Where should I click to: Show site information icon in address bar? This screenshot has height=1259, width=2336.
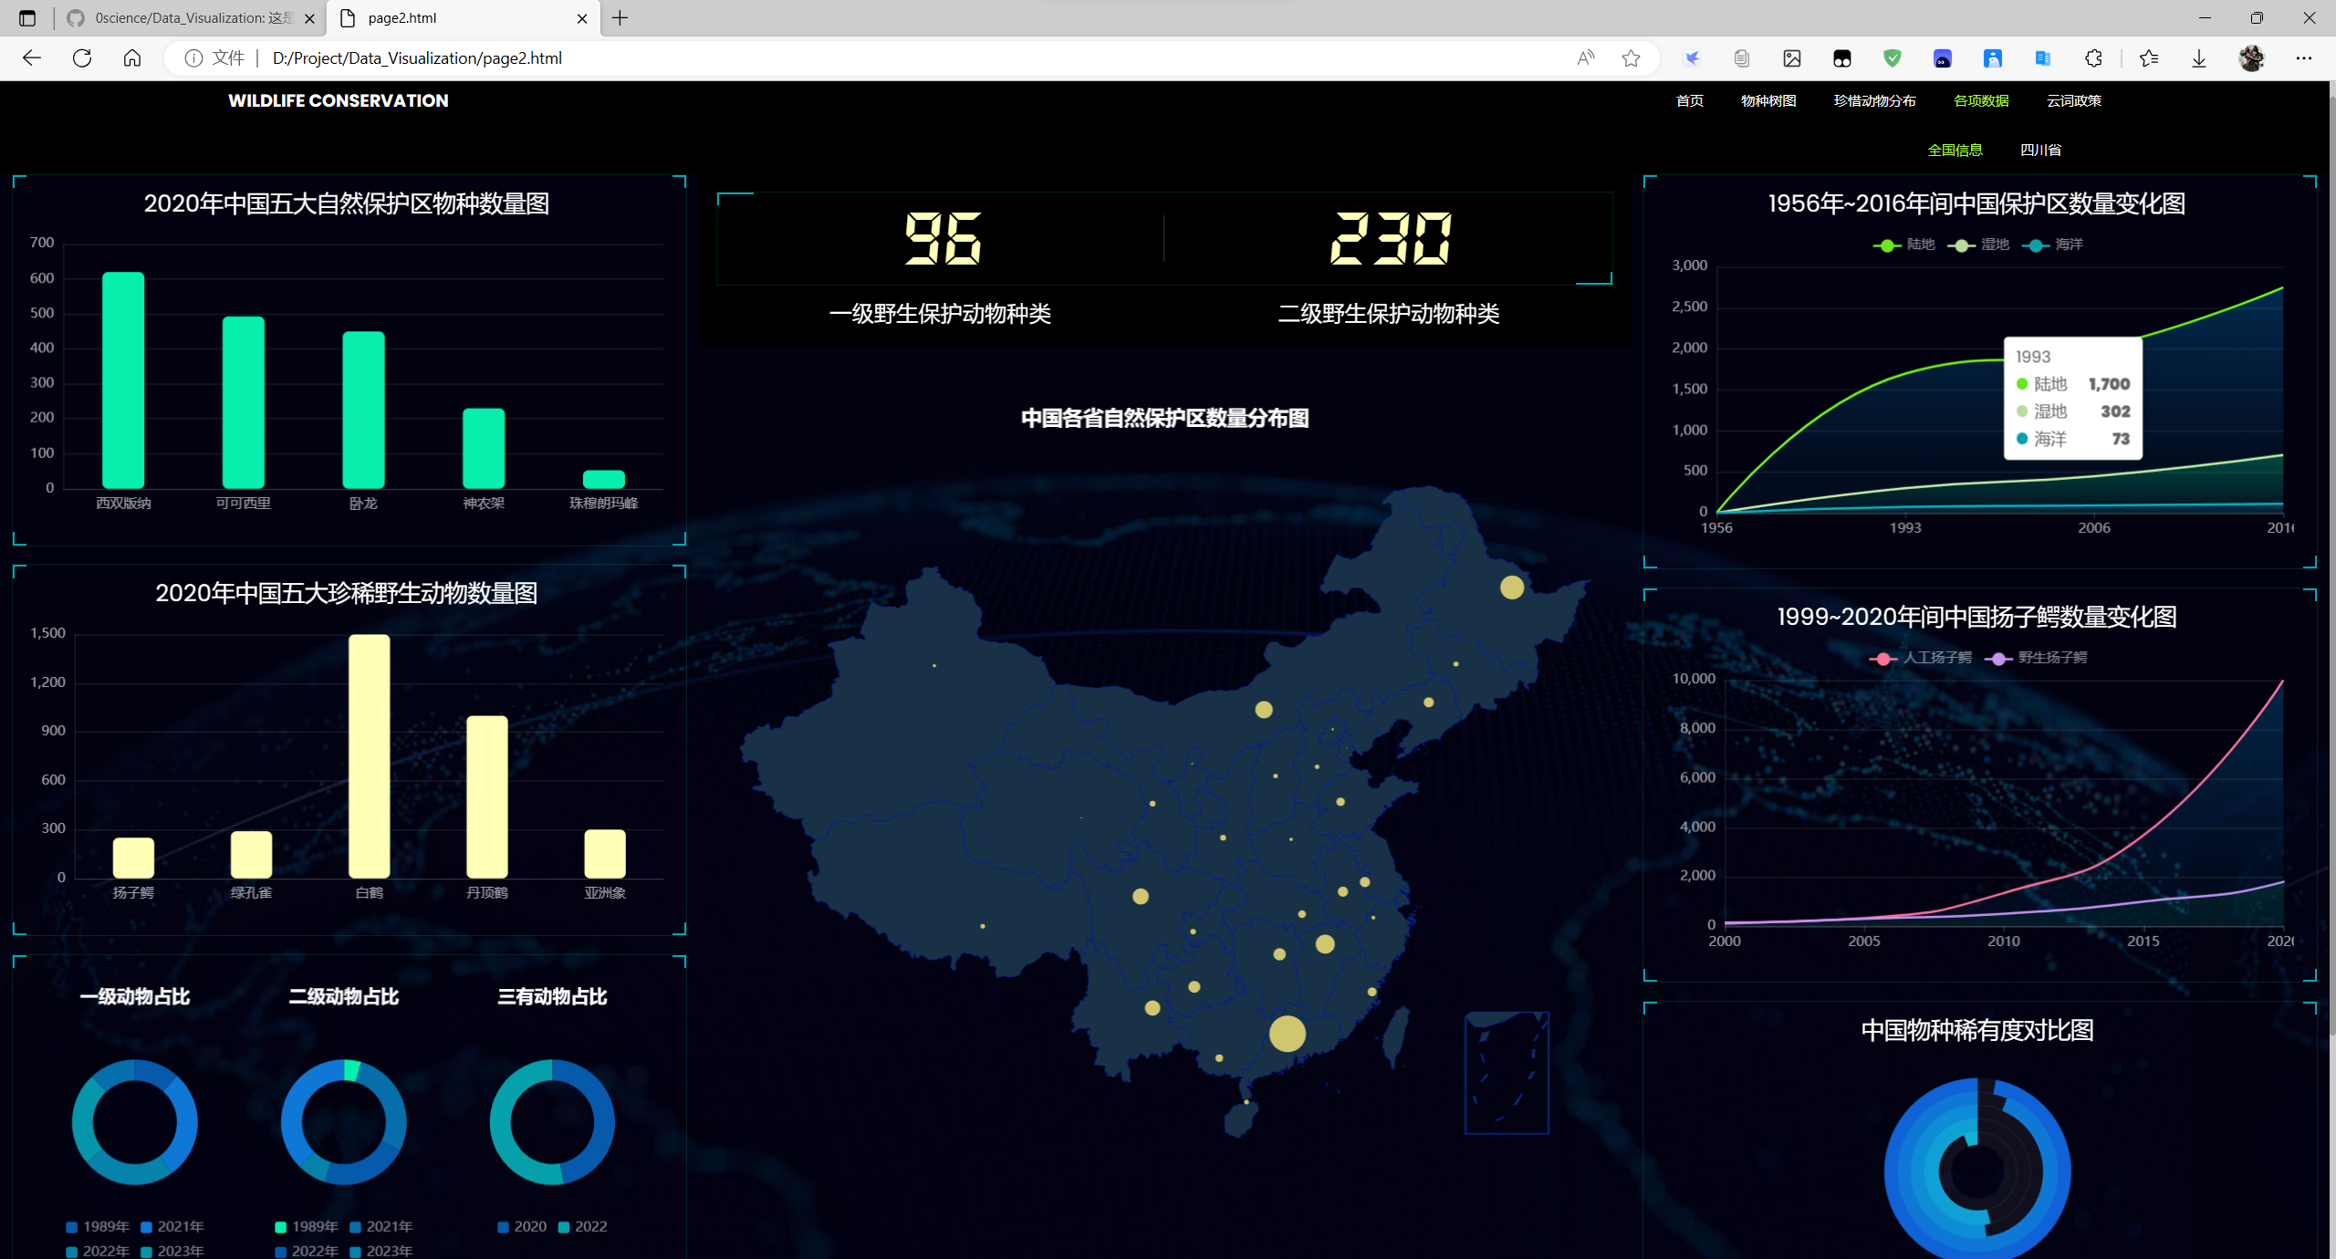pyautogui.click(x=193, y=58)
